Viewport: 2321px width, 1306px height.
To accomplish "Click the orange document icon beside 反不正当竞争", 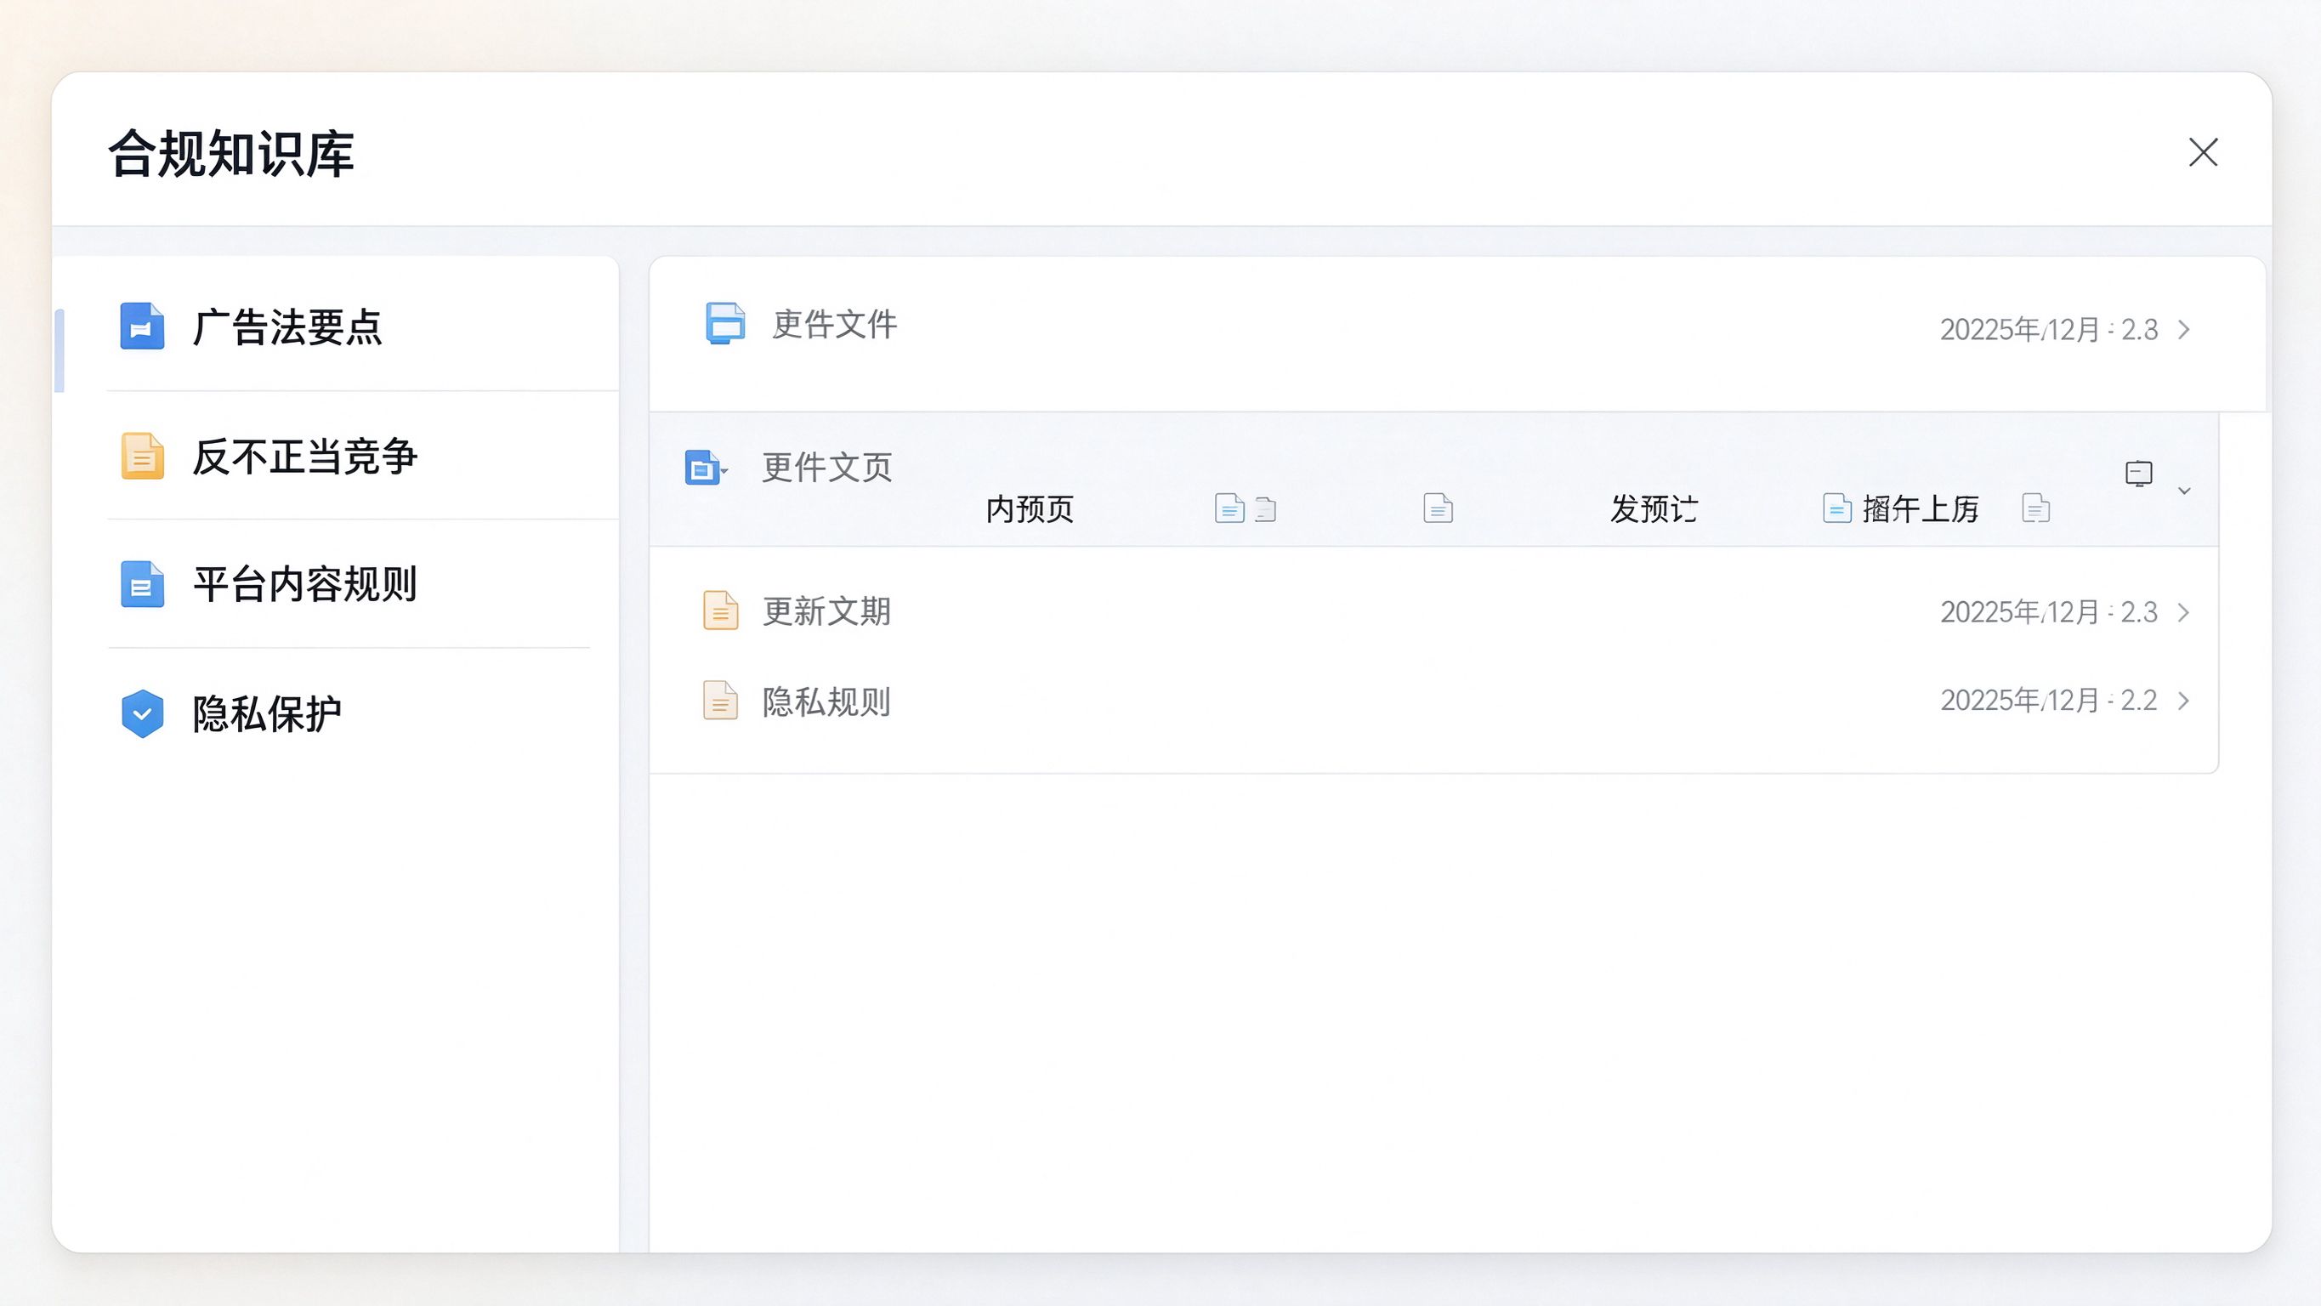I will [142, 456].
